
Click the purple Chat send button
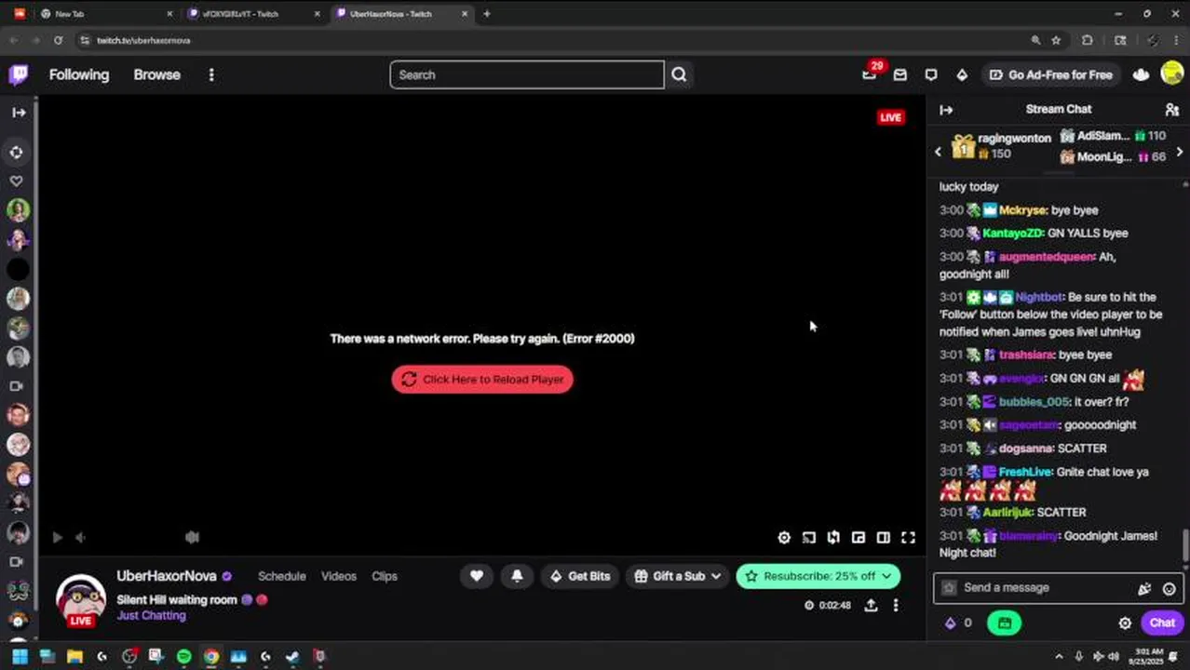(x=1162, y=623)
